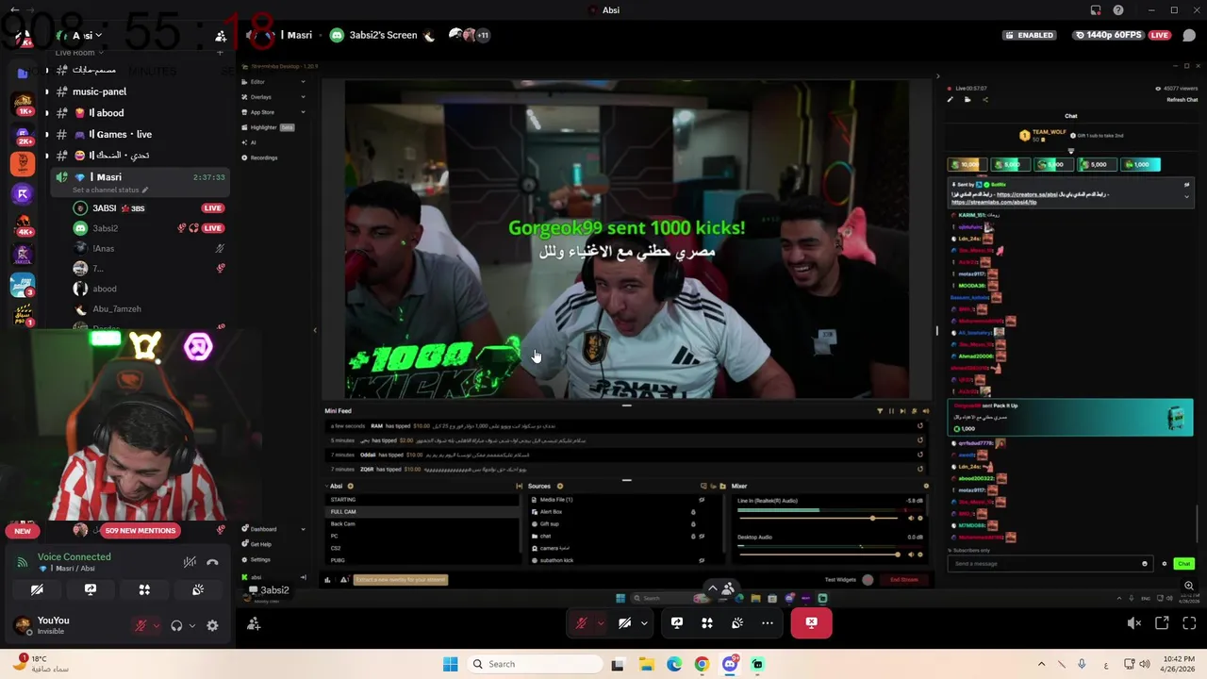Open the server icon with 1K+ badge
Viewport: 1207px width, 679px height.
tap(23, 102)
